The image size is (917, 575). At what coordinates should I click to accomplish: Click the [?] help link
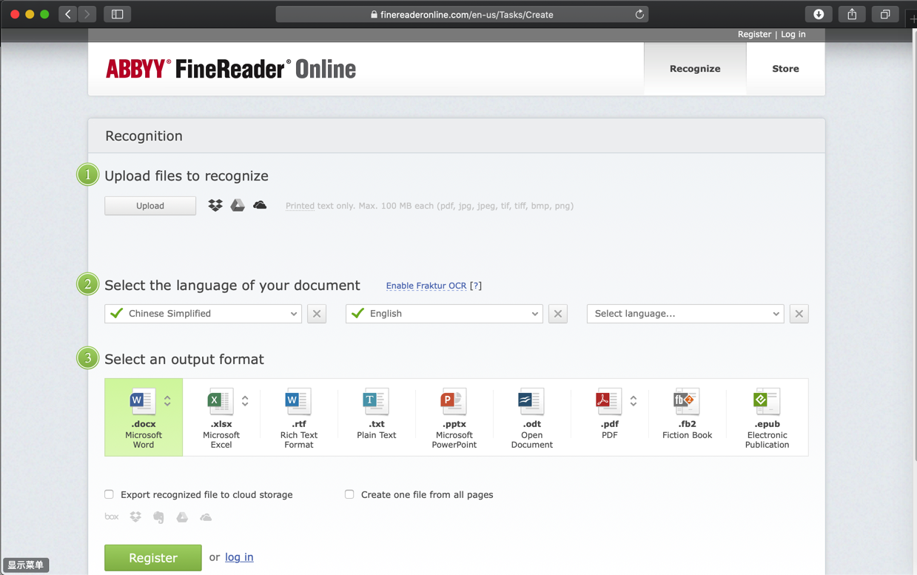click(476, 286)
